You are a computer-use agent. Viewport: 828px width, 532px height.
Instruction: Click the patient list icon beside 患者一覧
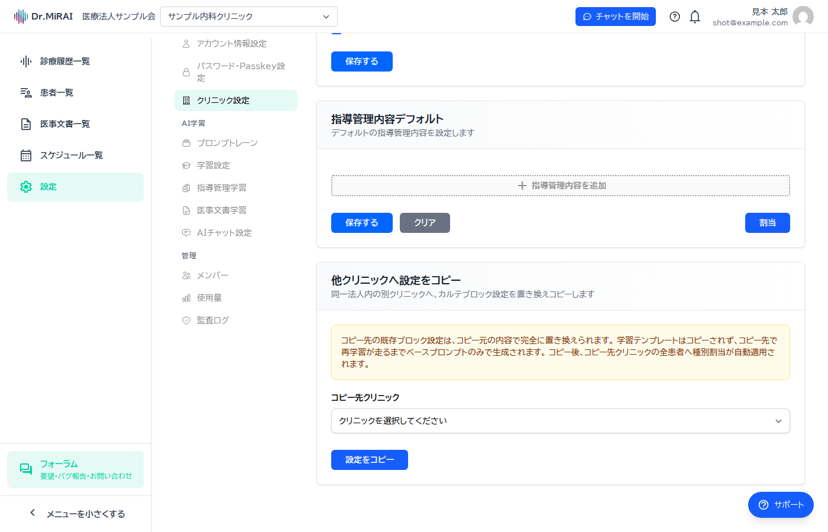(x=26, y=93)
